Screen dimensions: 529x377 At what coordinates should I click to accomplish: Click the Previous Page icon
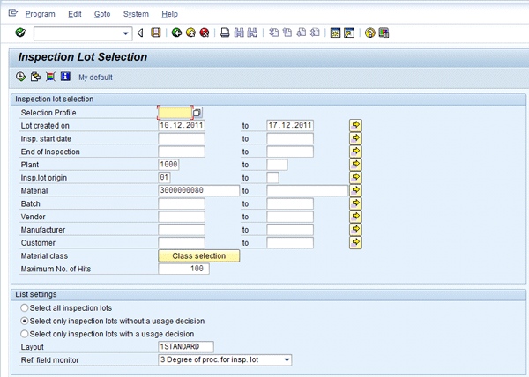pos(287,33)
